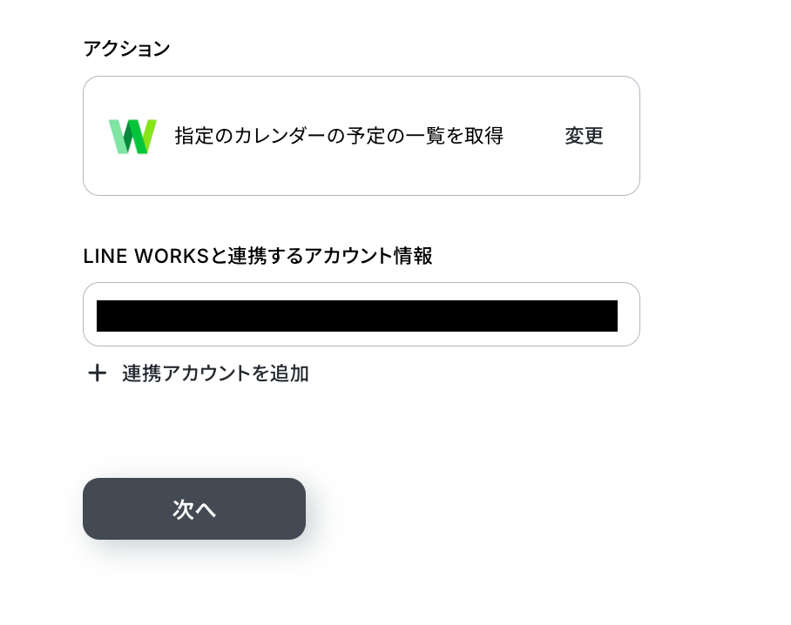This screenshot has height=625, width=791.
Task: Select the 指定のカレンダーの予定の一覧を取得 action text
Action: 339,136
